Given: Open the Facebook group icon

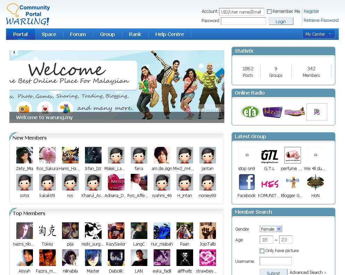Looking at the screenshot, I should tap(247, 182).
